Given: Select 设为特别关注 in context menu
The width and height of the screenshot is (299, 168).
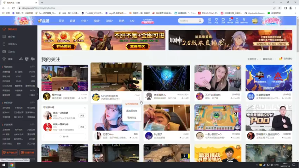Looking at the screenshot, I should pyautogui.click(x=132, y=104).
